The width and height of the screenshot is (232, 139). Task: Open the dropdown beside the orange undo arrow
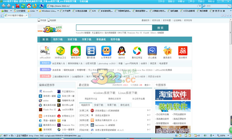38,6
